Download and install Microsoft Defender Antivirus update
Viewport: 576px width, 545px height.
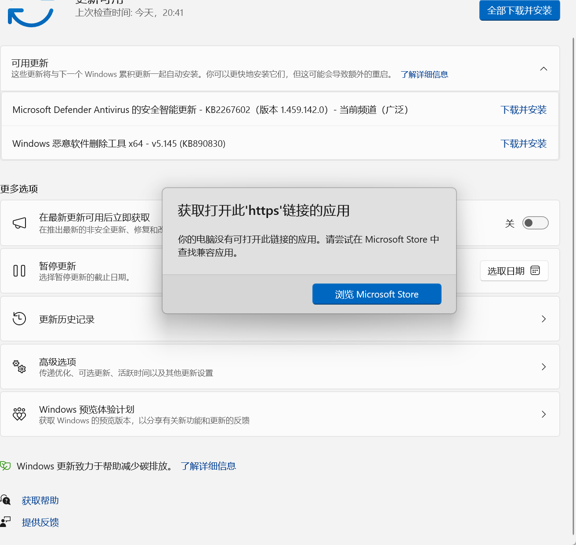coord(523,109)
